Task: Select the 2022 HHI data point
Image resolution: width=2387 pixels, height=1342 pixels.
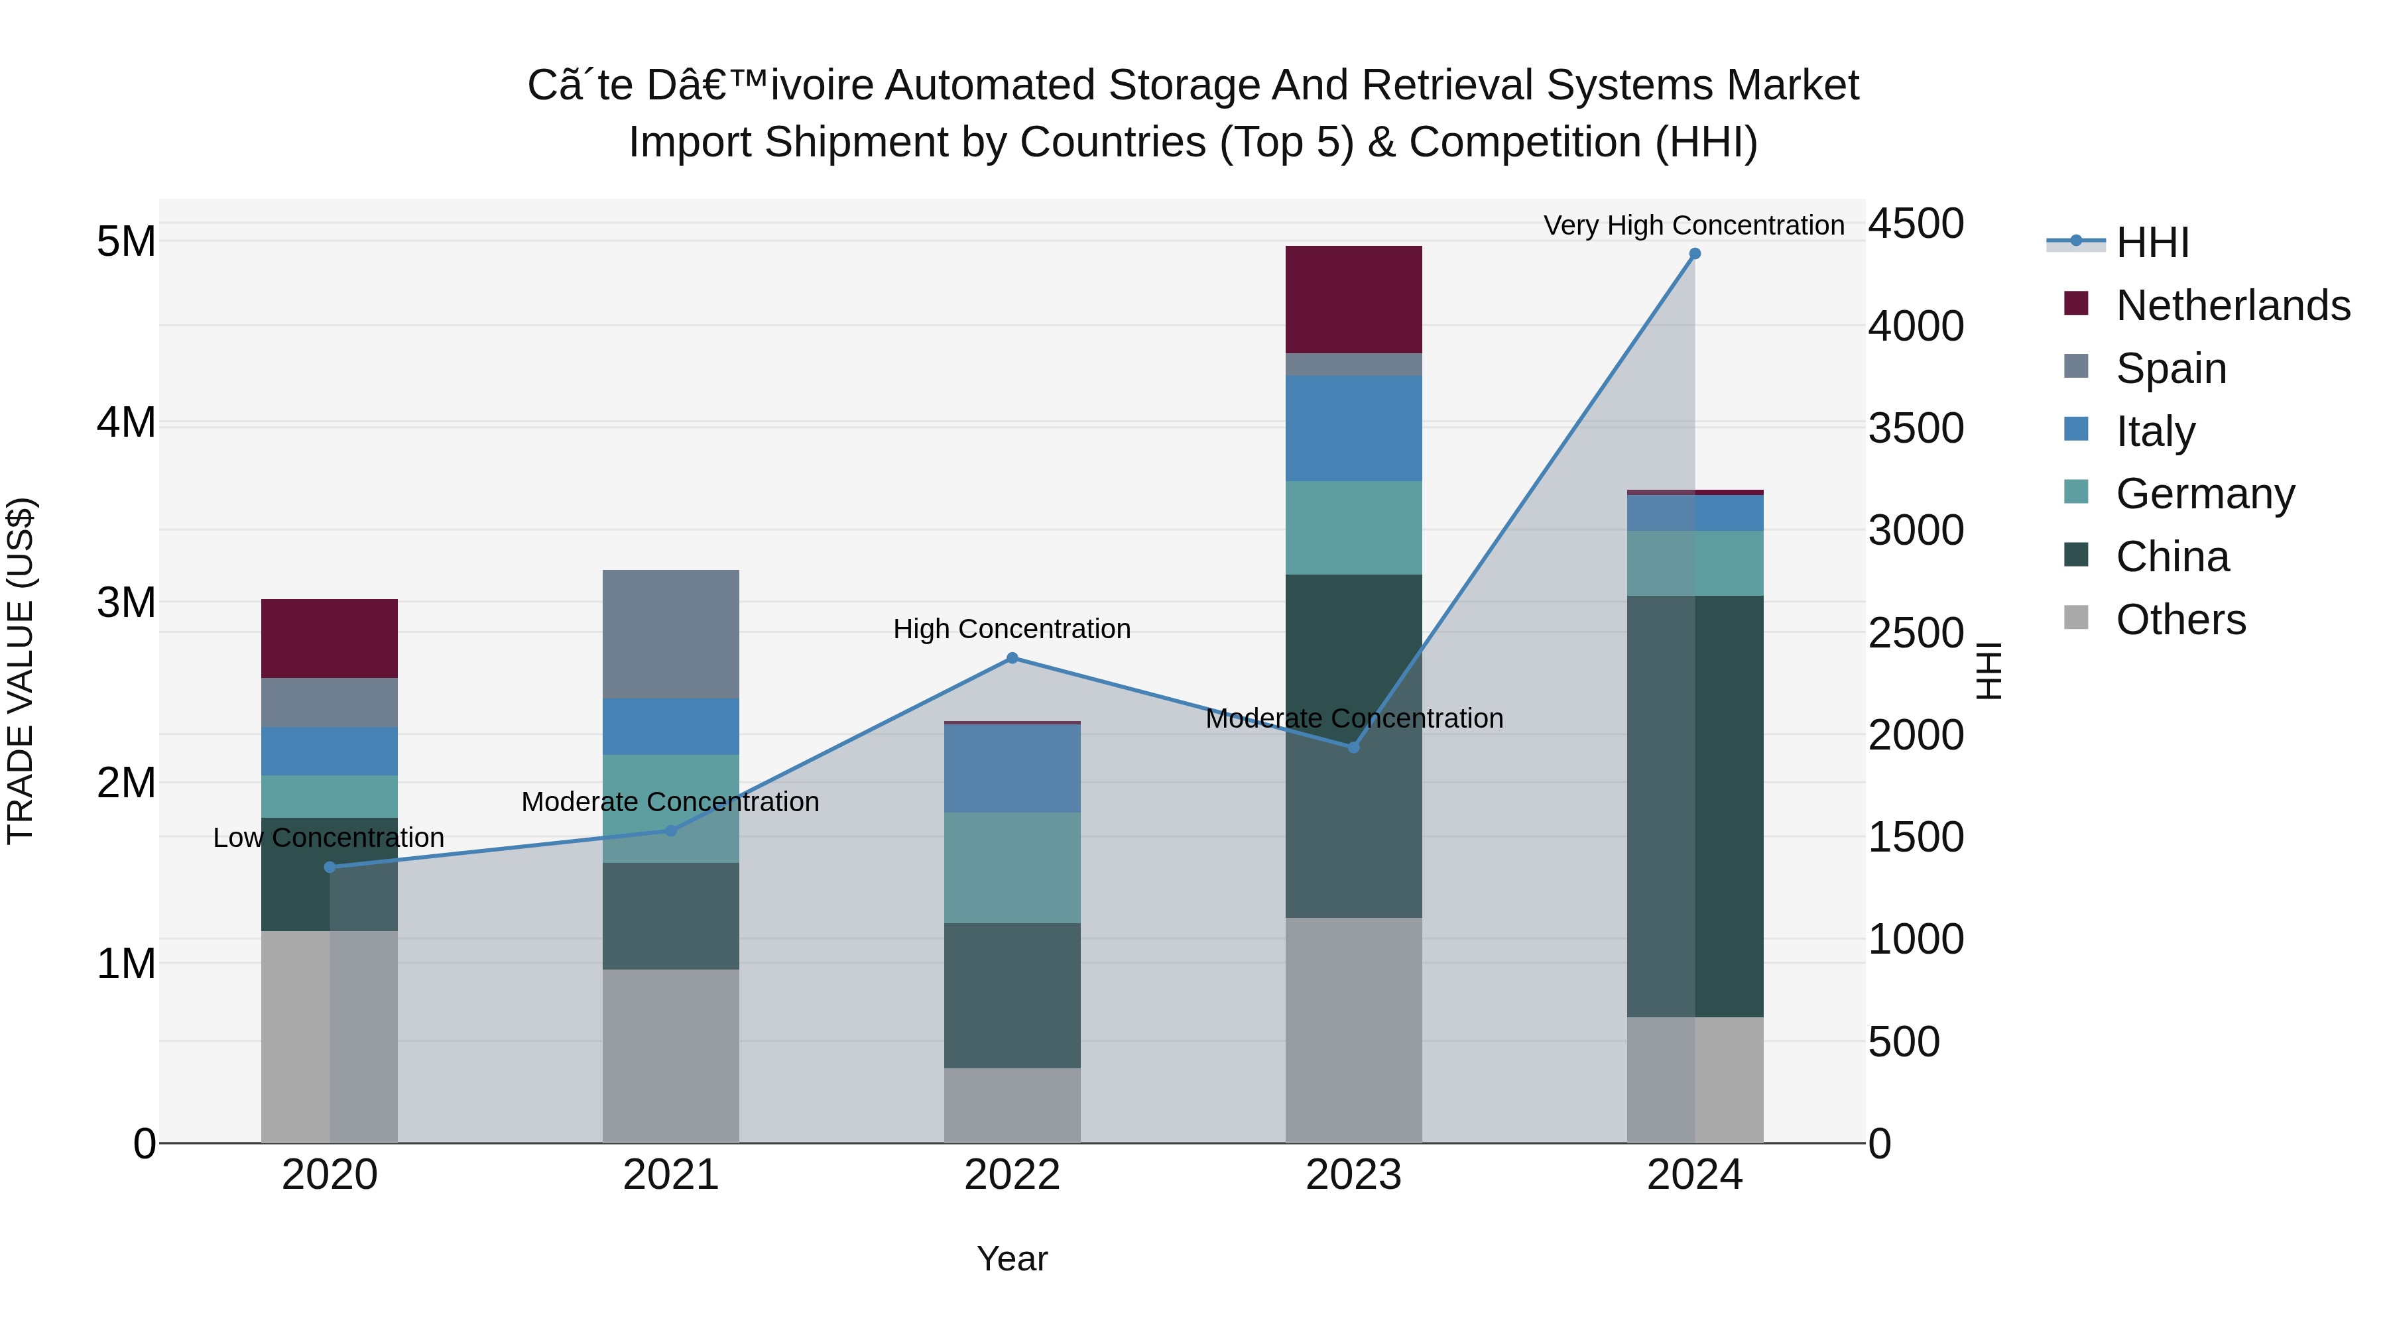Action: pyautogui.click(x=1012, y=659)
